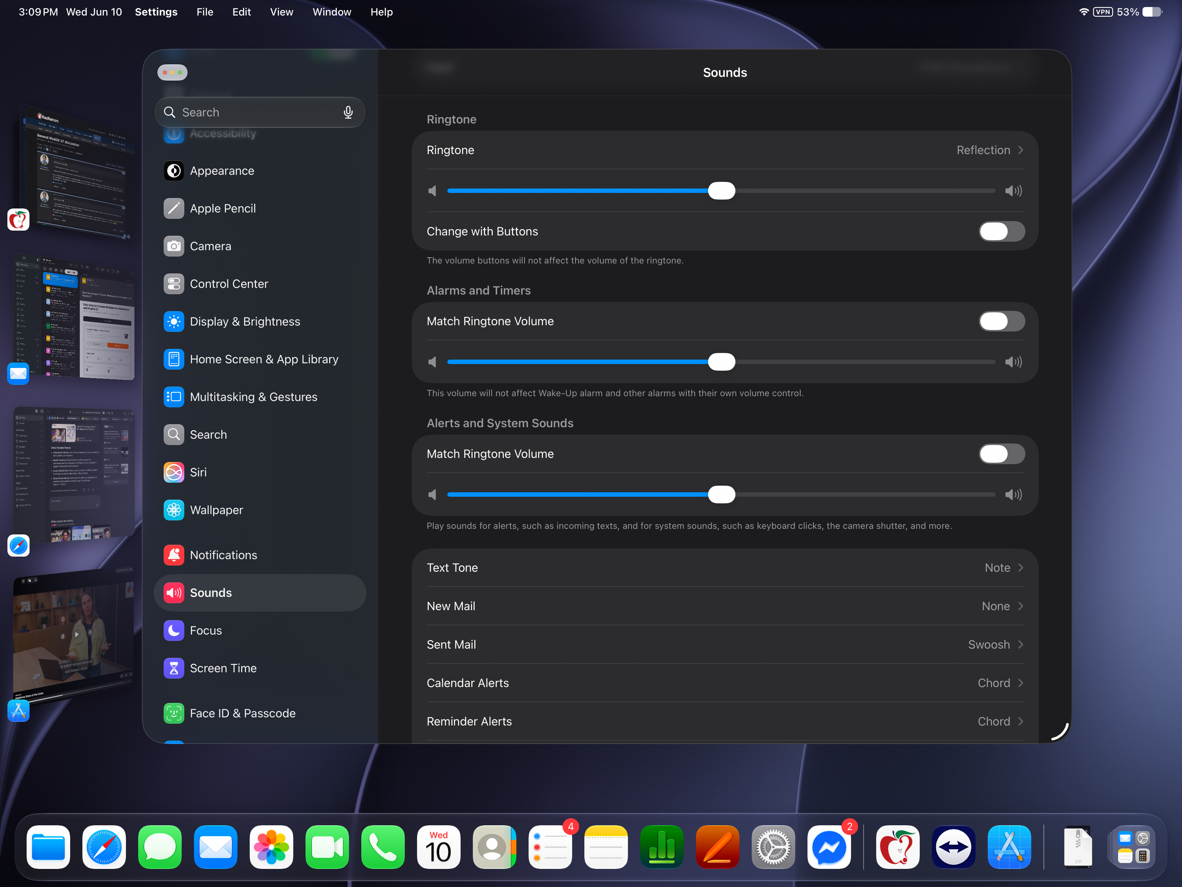Open Notifications settings icon

tap(174, 555)
